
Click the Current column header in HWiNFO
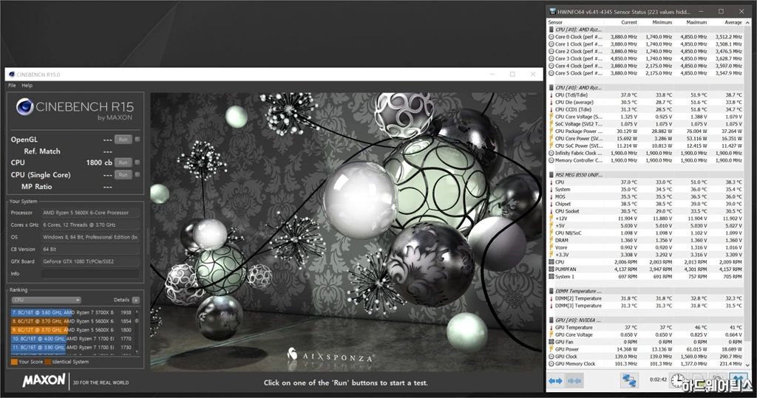coord(621,22)
